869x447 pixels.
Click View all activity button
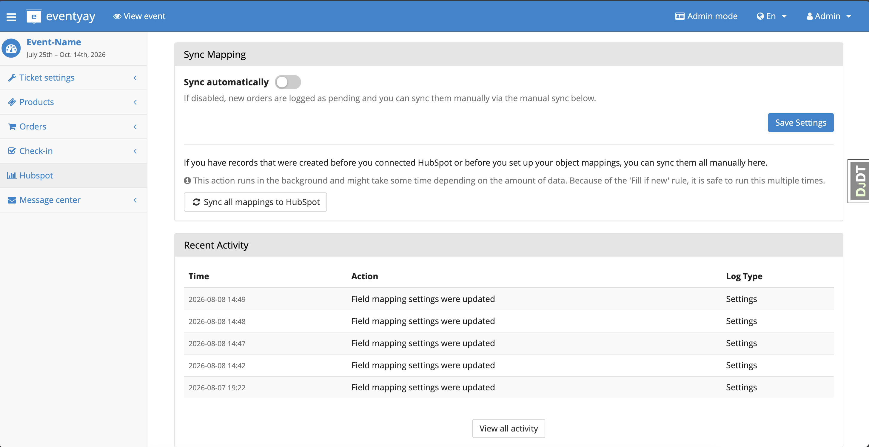pyautogui.click(x=509, y=428)
